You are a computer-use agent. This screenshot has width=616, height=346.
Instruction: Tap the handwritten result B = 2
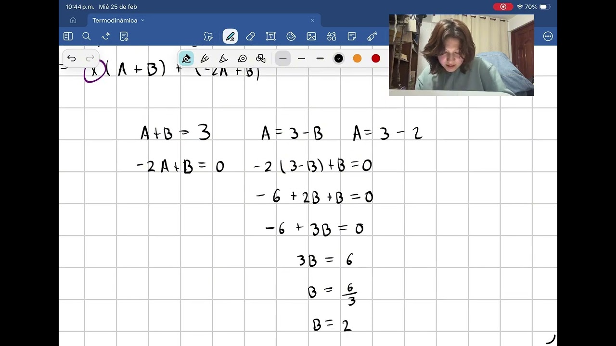click(x=332, y=325)
